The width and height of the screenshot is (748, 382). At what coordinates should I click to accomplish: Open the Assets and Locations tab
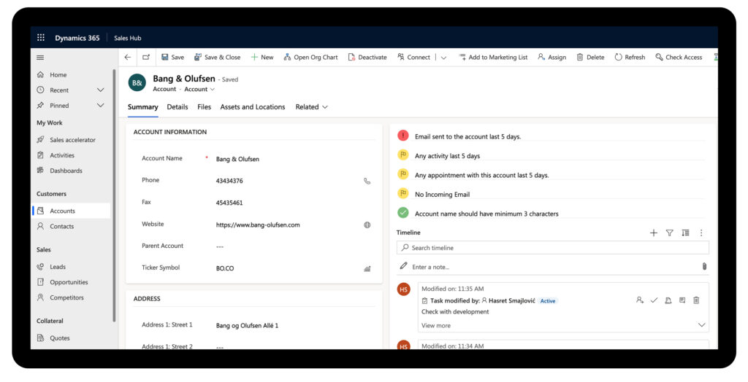click(253, 107)
